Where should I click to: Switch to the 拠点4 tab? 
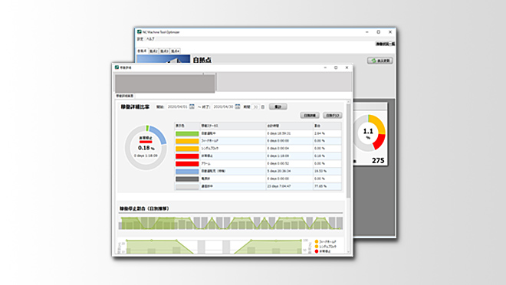tap(176, 51)
